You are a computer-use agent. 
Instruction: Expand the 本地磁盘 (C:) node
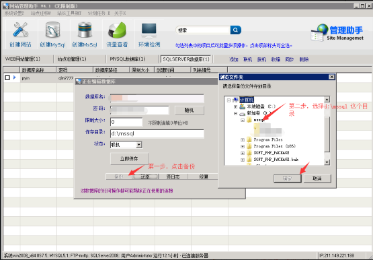235,107
